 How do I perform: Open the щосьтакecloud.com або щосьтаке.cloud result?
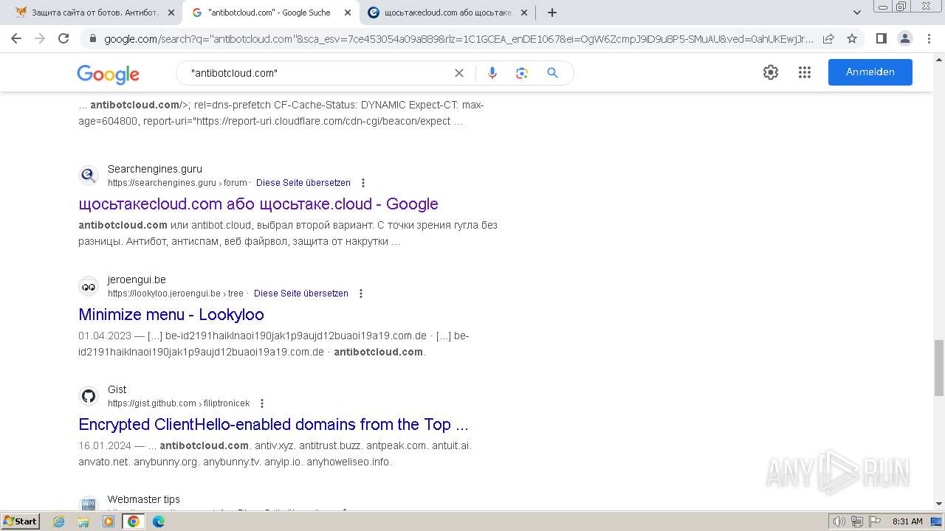coord(258,204)
